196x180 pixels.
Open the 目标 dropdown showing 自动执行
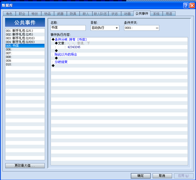click(105, 28)
